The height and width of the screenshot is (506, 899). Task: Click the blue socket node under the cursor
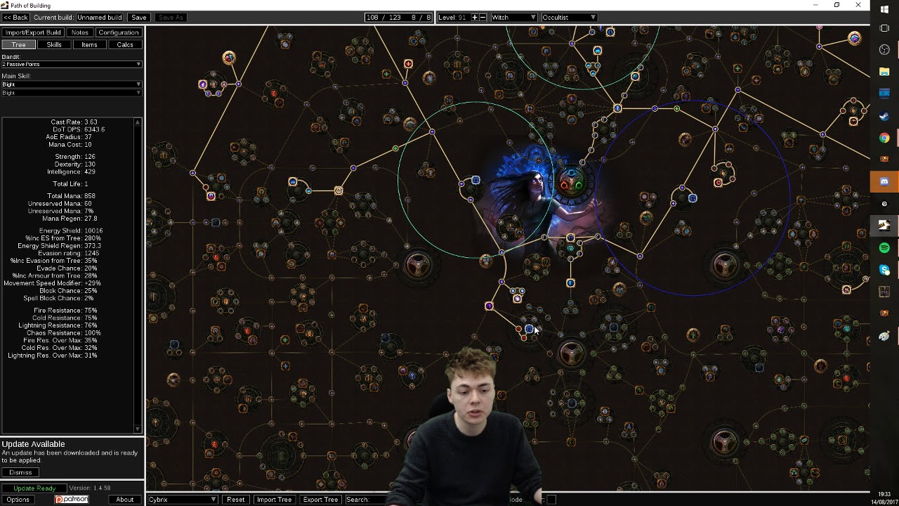coord(529,329)
